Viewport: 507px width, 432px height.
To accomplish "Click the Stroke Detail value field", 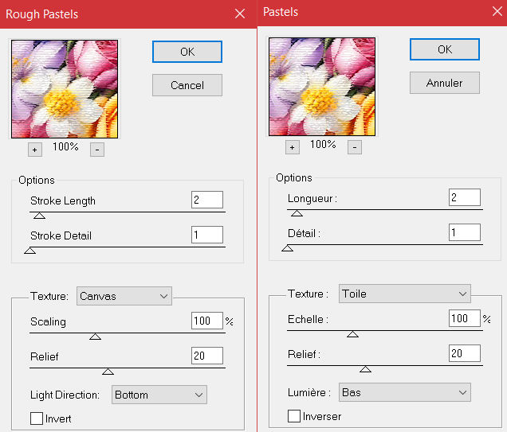I will coord(206,235).
